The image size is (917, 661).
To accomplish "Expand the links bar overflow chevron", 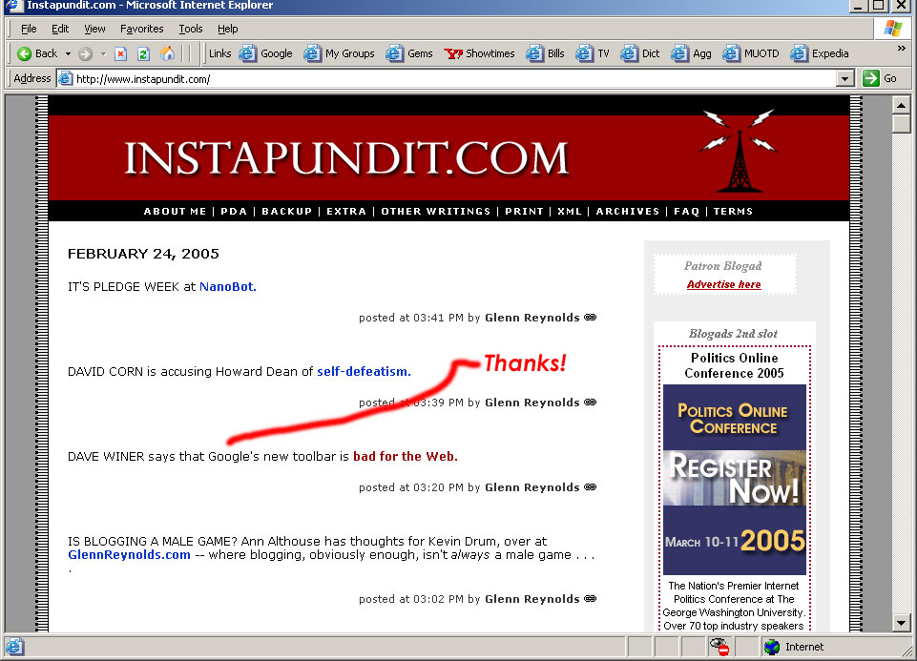I will (x=901, y=49).
